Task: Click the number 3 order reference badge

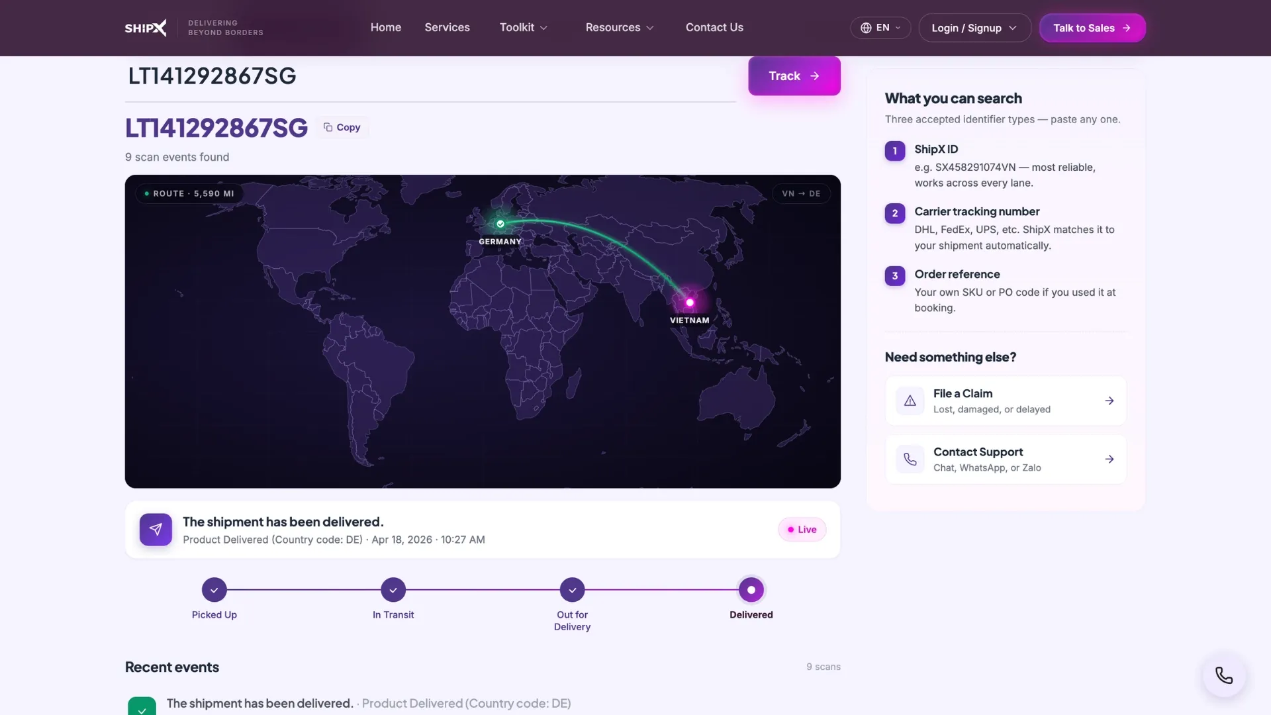Action: [895, 276]
